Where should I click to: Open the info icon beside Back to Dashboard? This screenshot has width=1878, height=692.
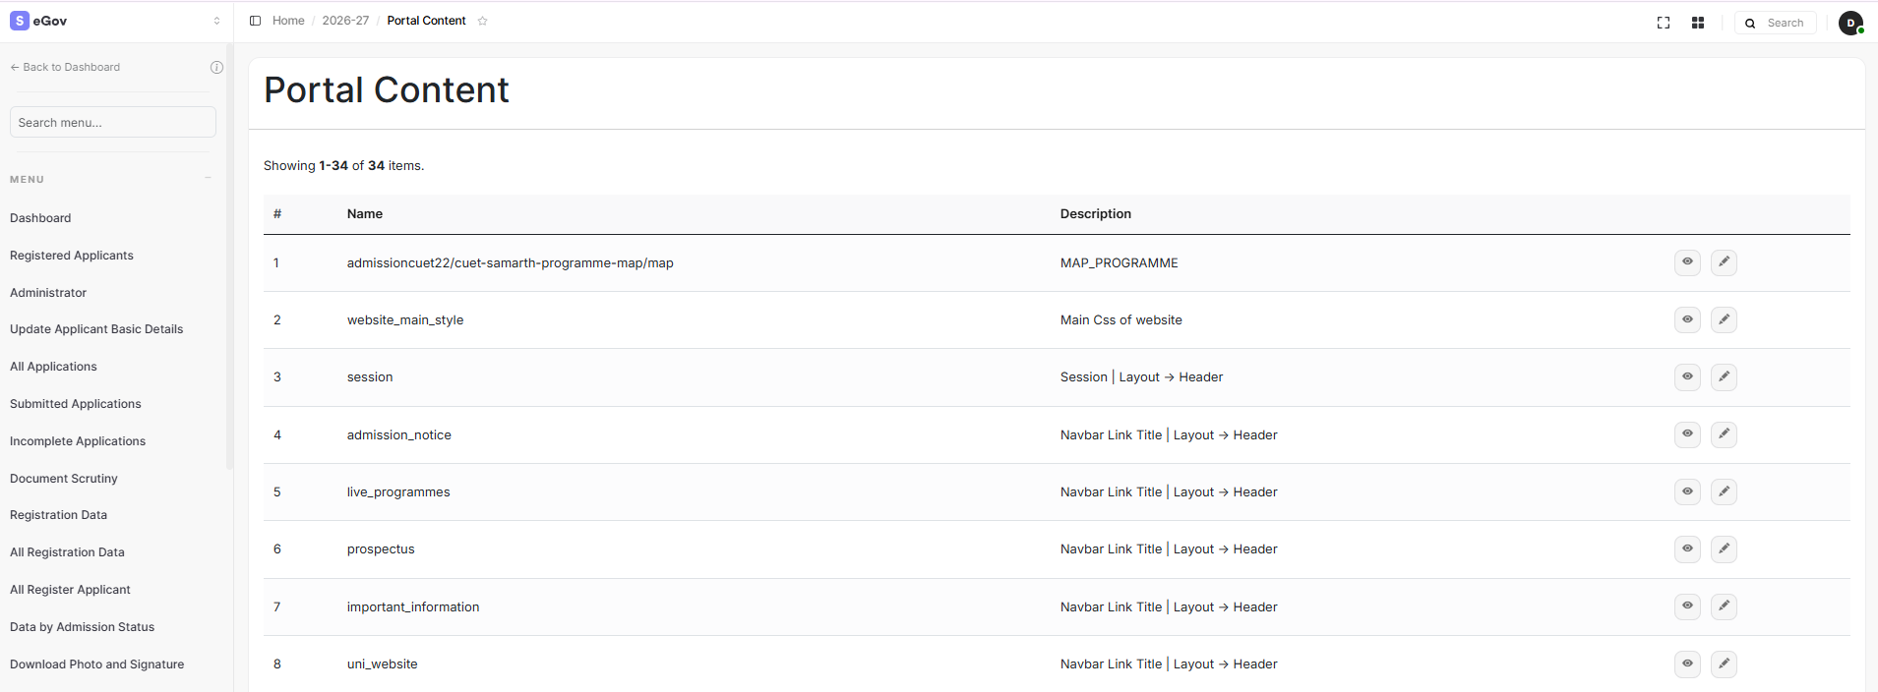click(x=216, y=68)
